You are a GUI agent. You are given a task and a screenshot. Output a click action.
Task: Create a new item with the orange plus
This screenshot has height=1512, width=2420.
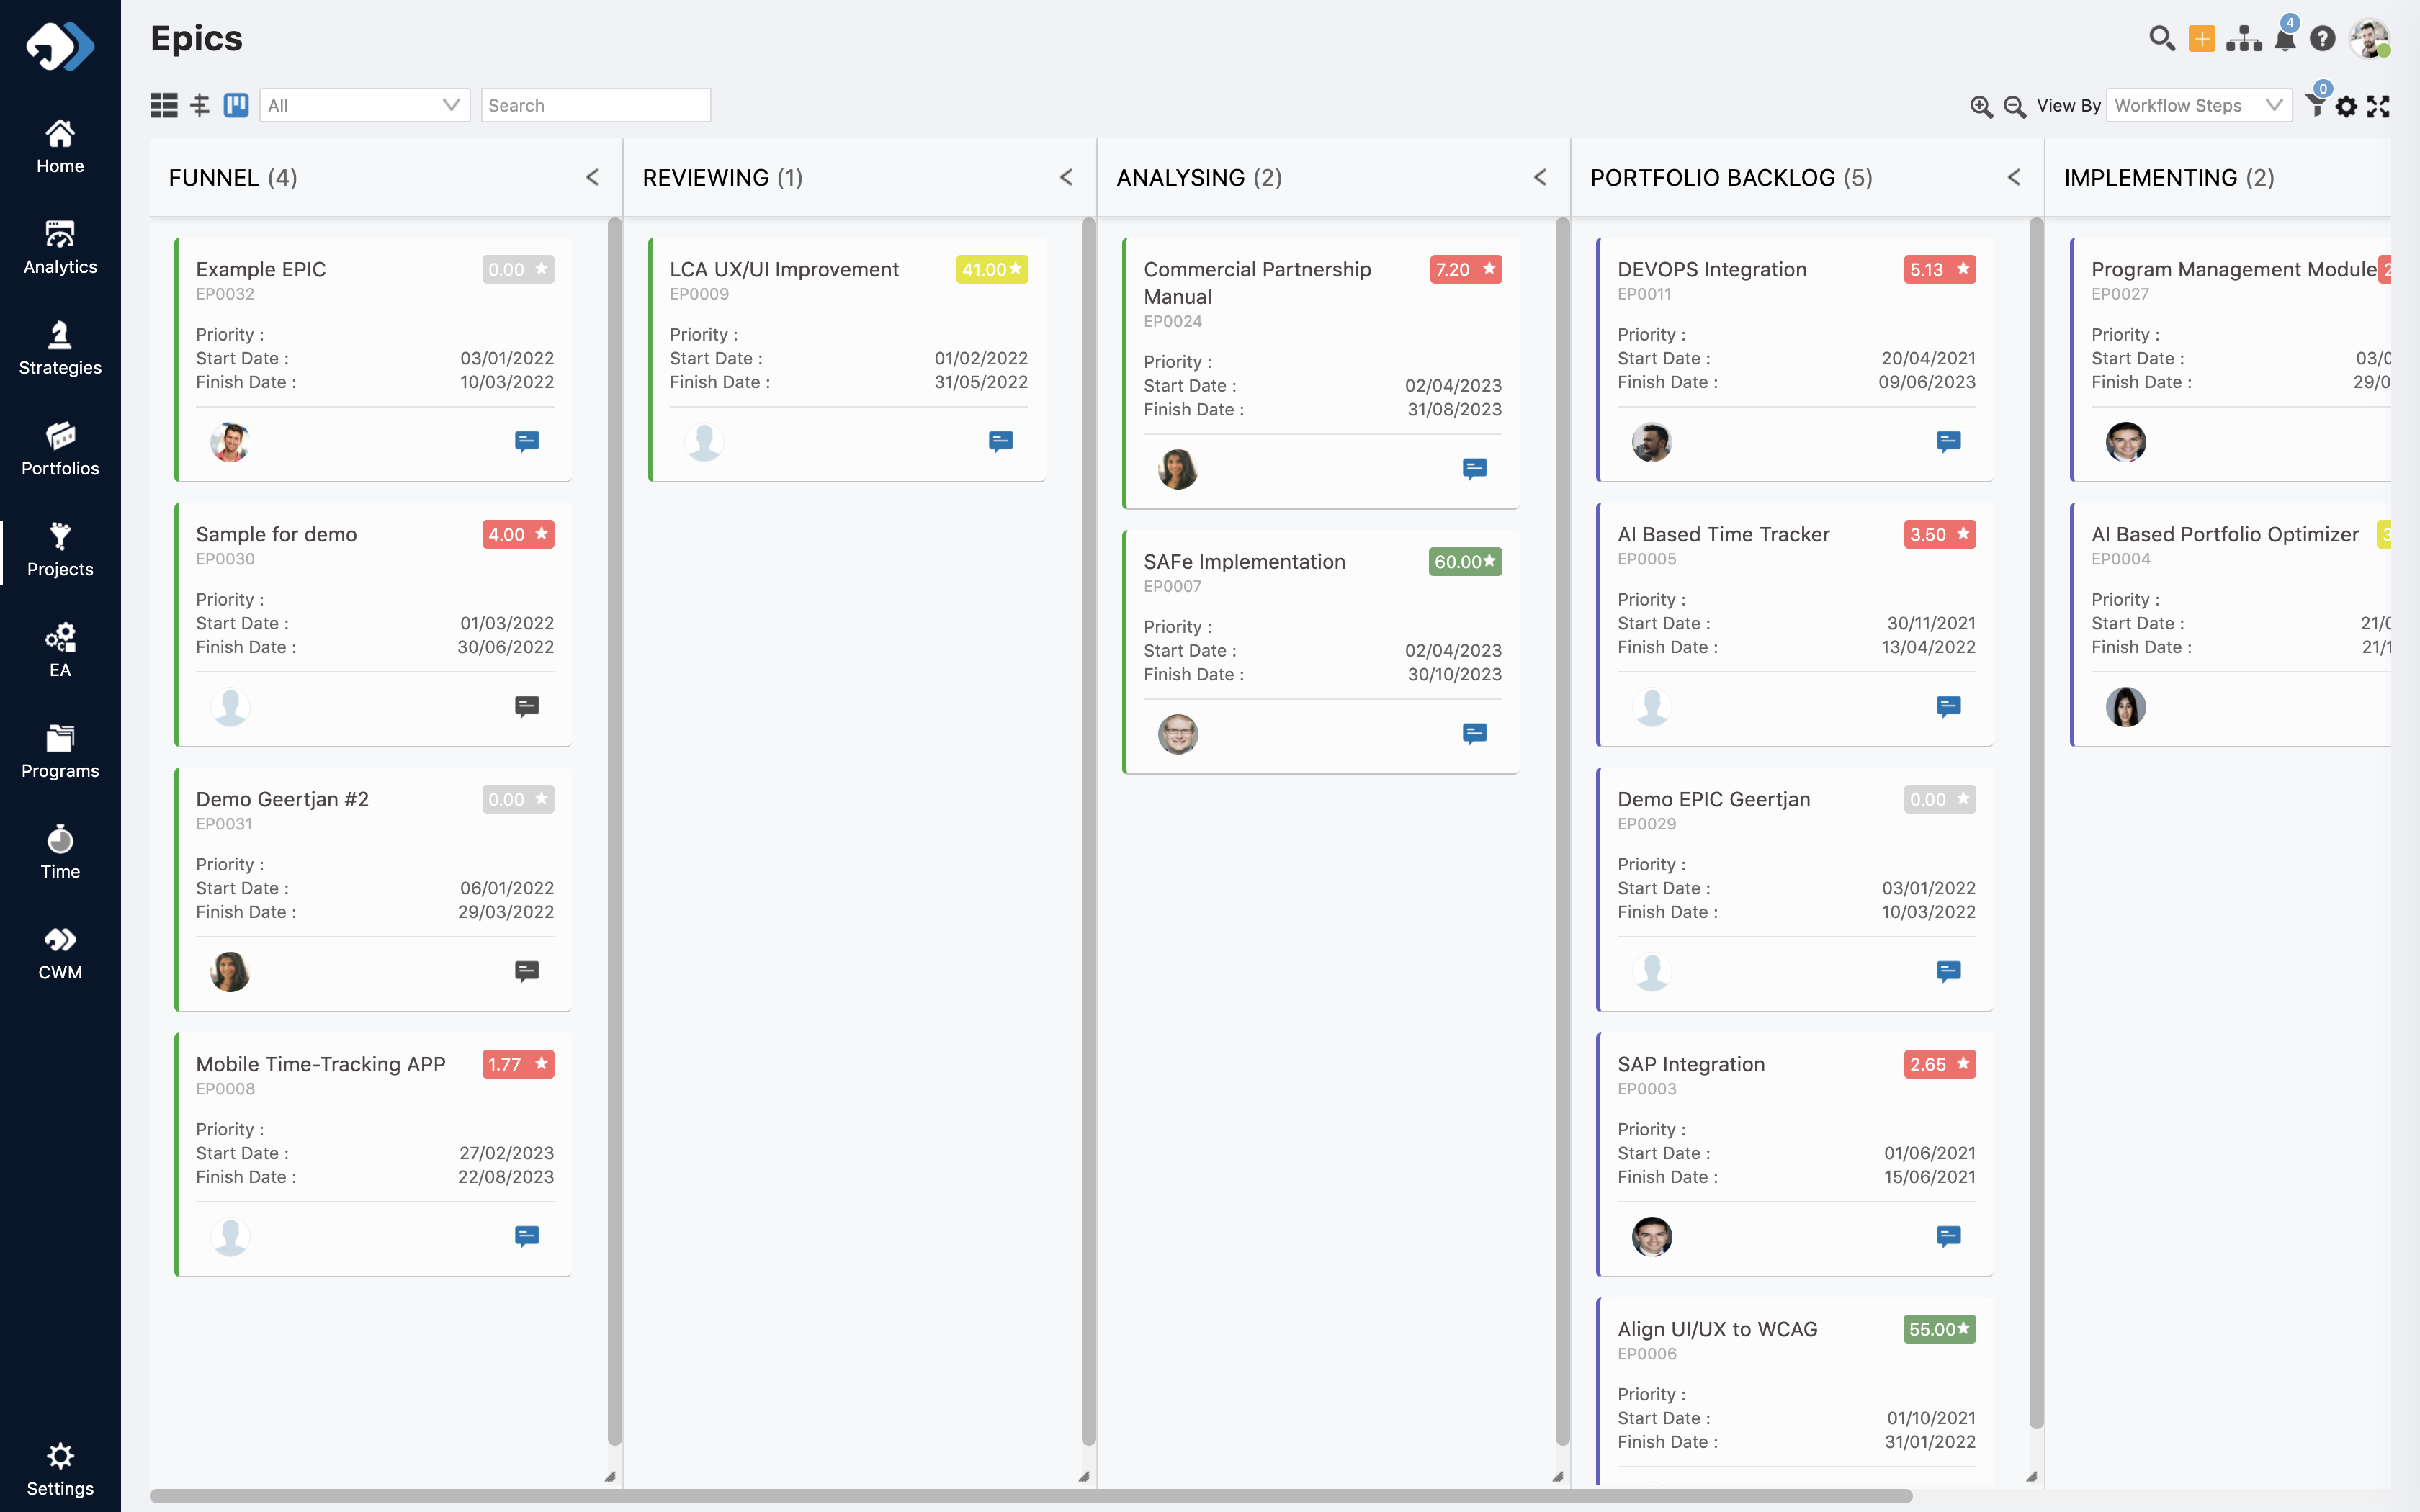click(x=2202, y=38)
